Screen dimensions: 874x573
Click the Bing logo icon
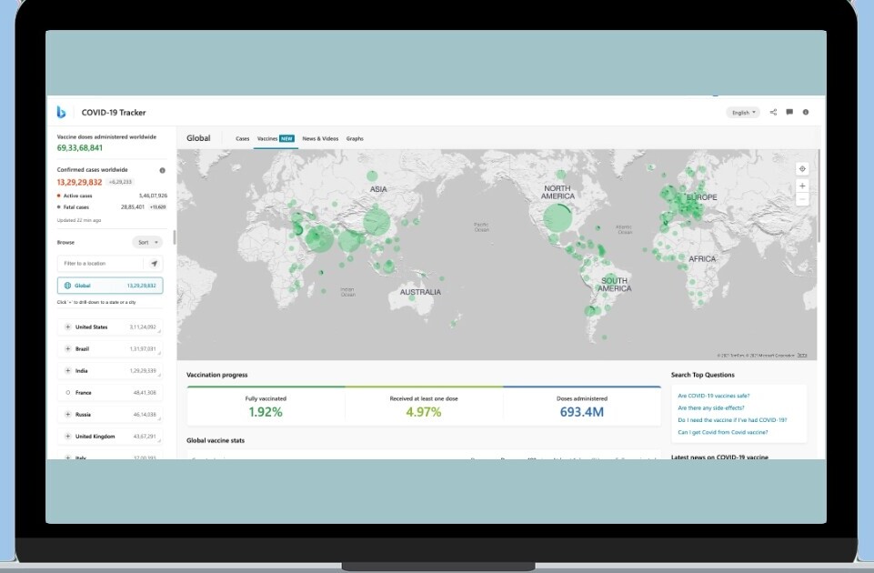point(61,112)
